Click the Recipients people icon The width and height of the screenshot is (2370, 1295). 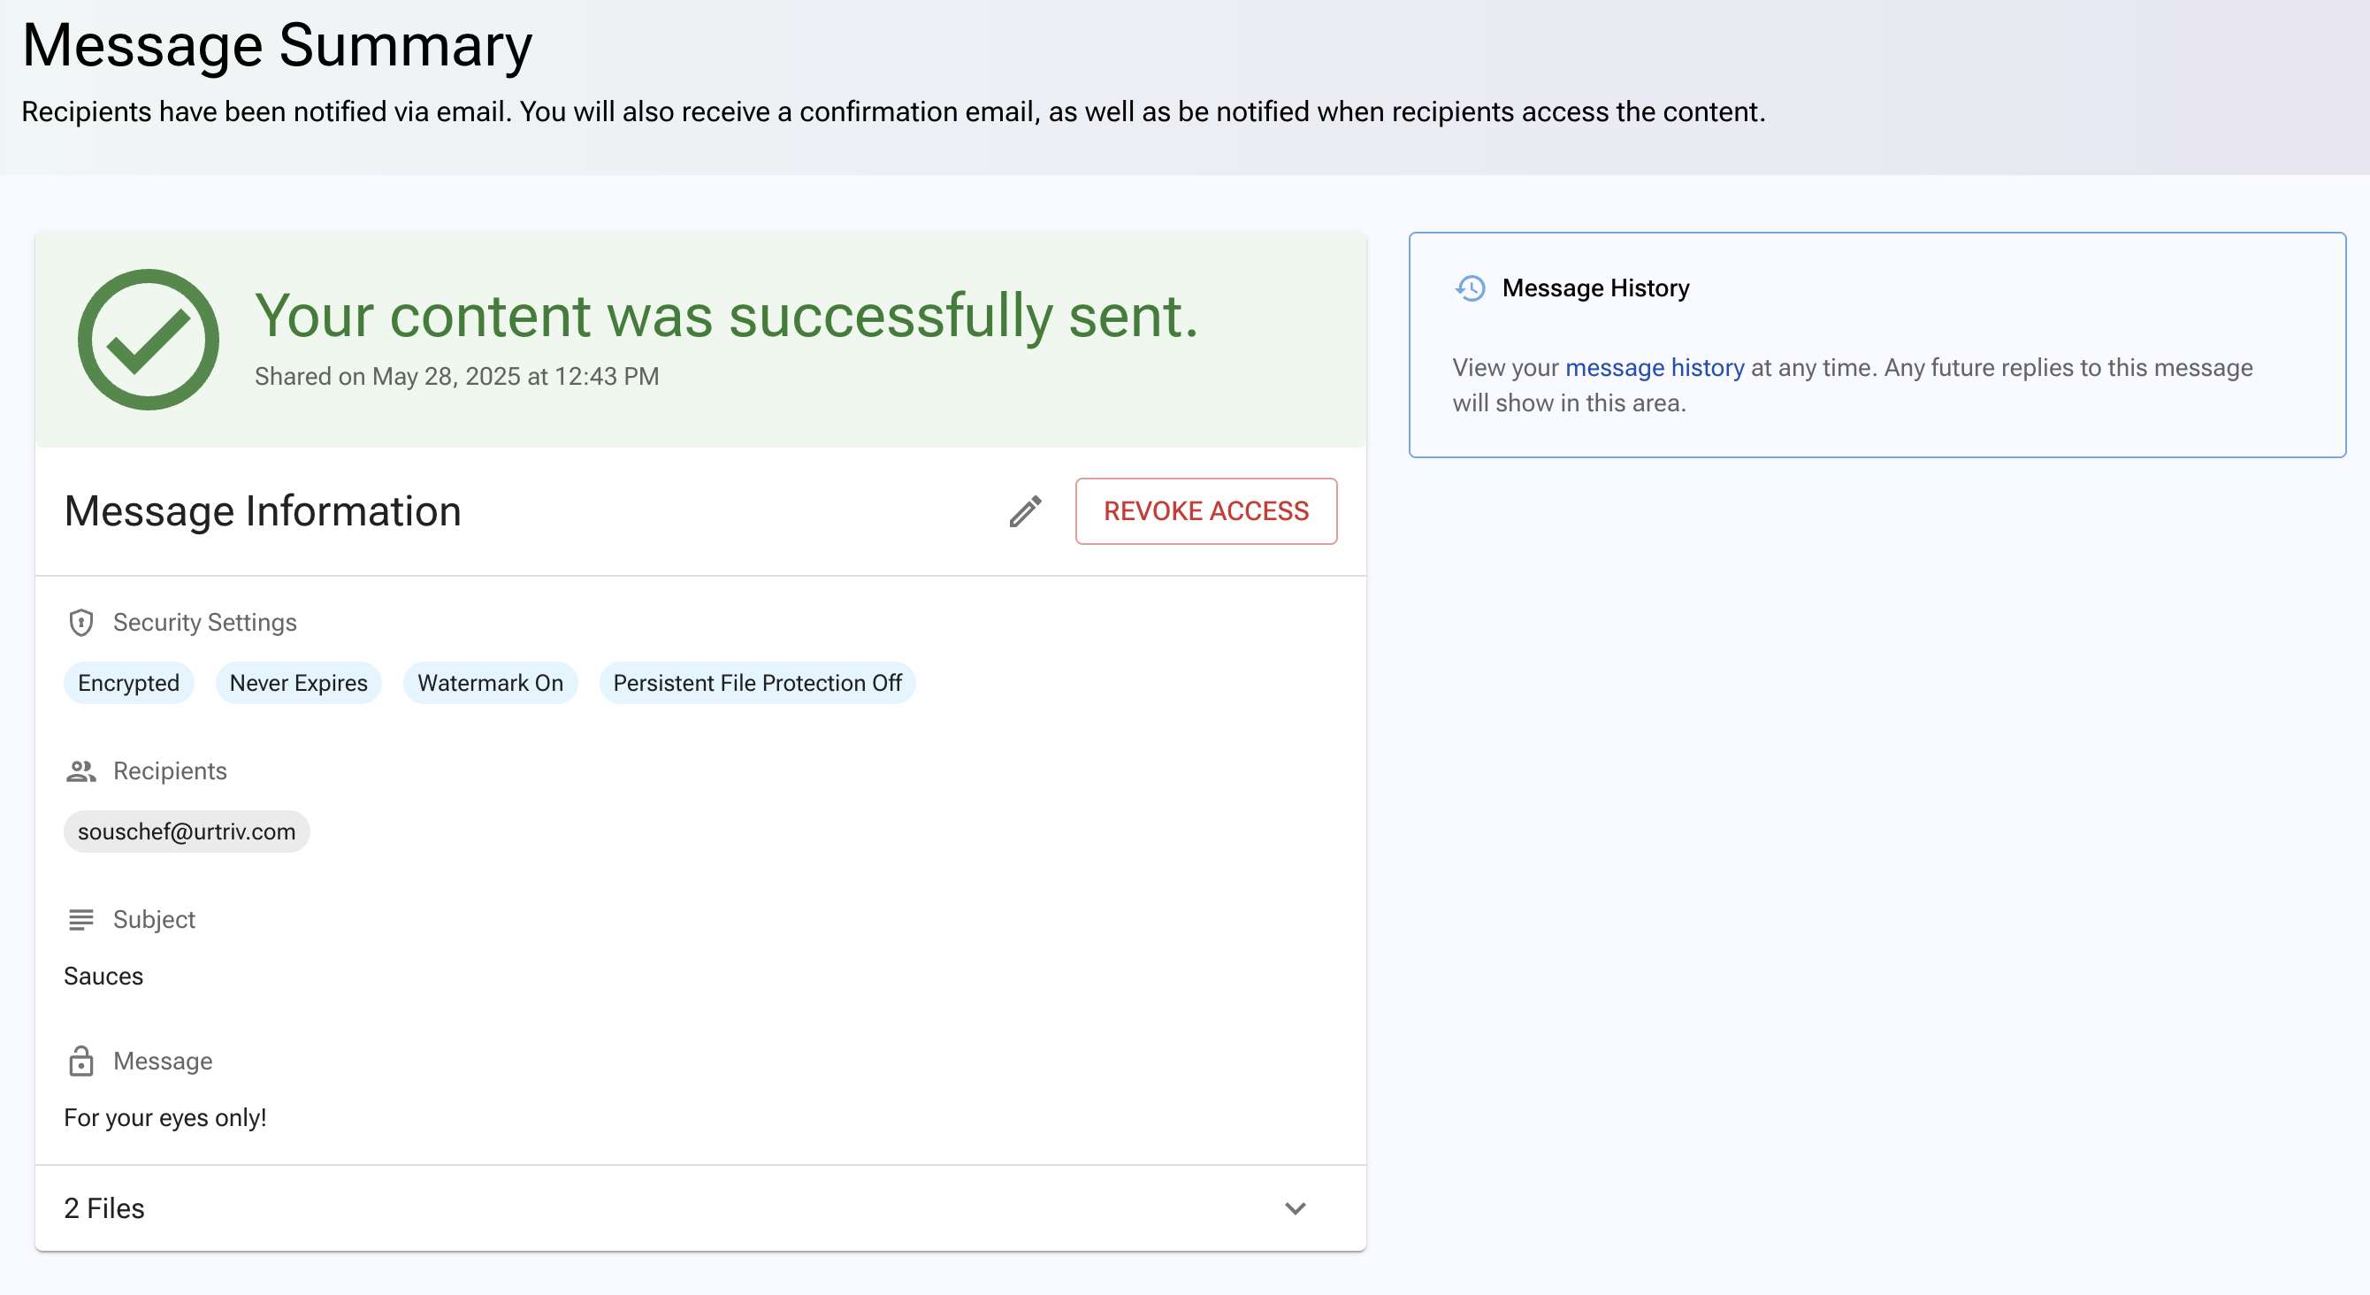(x=81, y=771)
